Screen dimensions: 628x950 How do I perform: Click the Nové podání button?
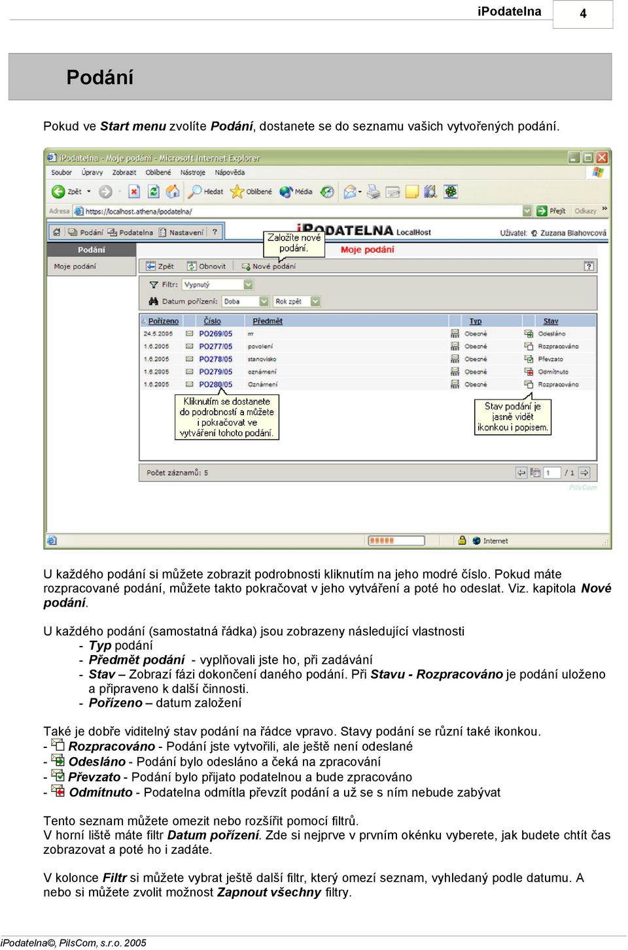(269, 266)
